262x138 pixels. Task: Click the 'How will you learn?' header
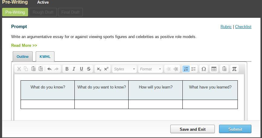pyautogui.click(x=156, y=90)
